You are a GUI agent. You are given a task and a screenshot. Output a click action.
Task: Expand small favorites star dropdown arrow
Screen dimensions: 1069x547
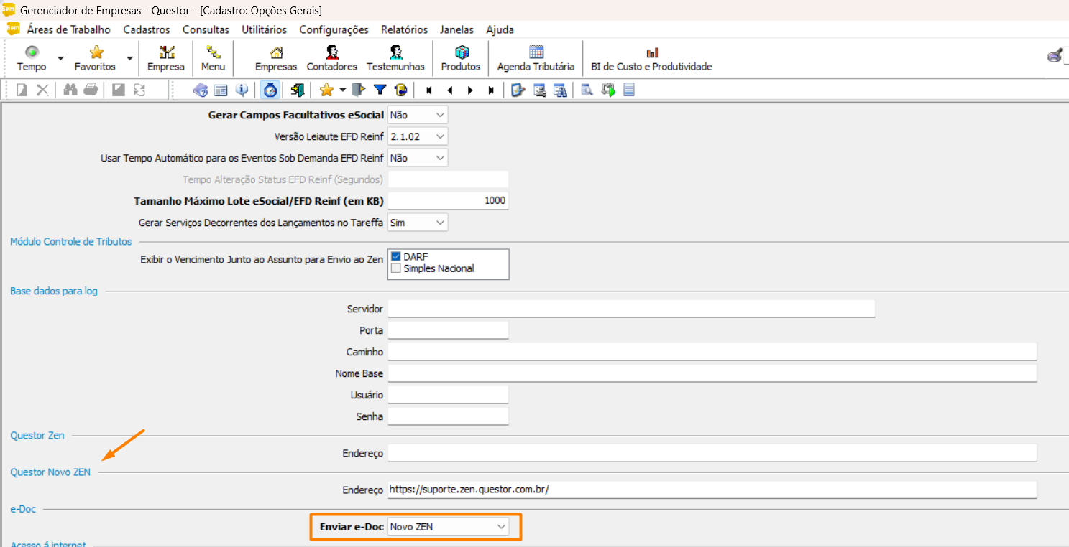point(342,90)
